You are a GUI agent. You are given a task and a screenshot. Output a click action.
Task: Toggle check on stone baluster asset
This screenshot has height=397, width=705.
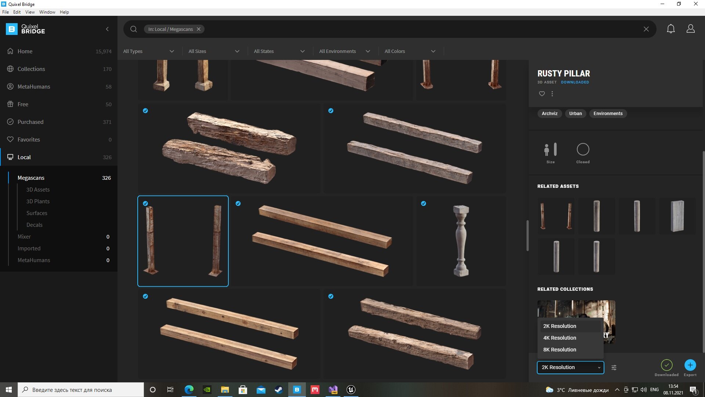pyautogui.click(x=424, y=203)
